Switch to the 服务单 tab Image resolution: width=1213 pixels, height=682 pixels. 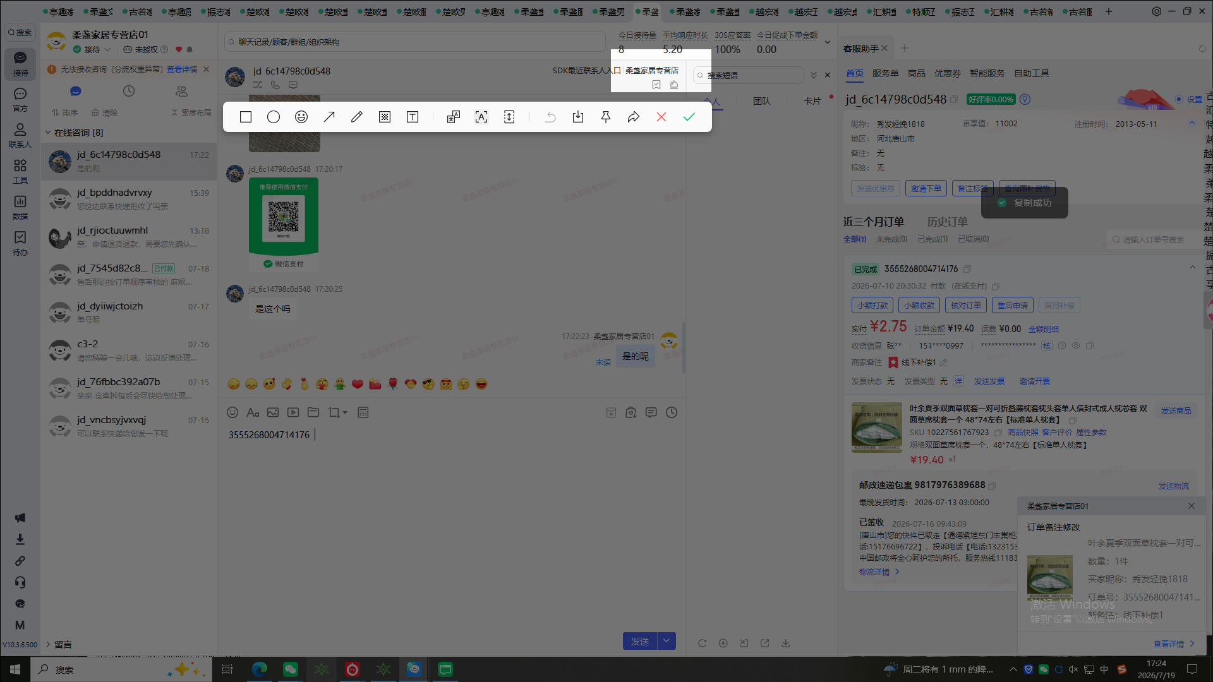point(885,73)
